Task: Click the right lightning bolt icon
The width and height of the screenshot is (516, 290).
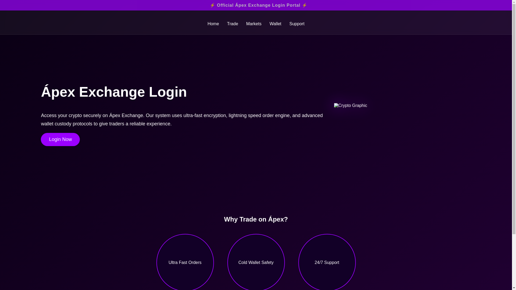Action: coord(304,5)
